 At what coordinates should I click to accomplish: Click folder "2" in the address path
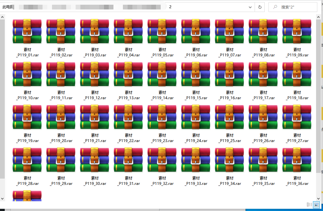pyautogui.click(x=170, y=7)
